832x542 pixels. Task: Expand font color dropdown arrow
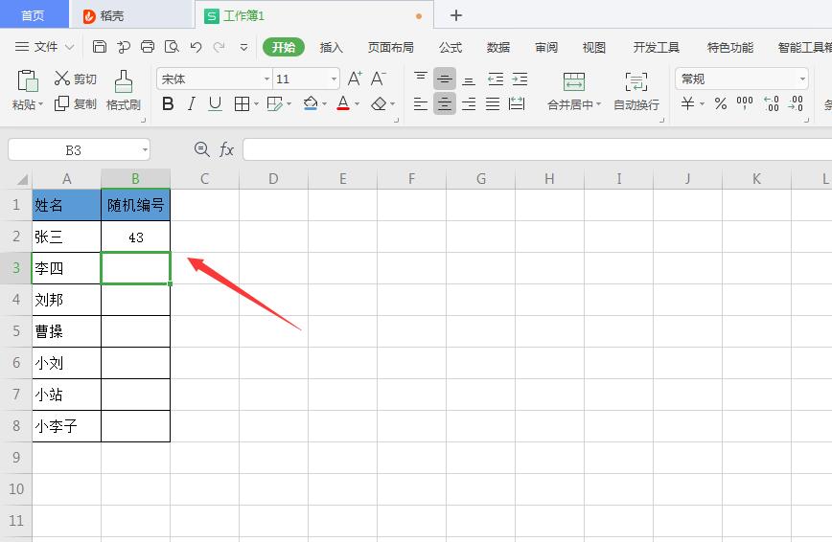tap(357, 104)
